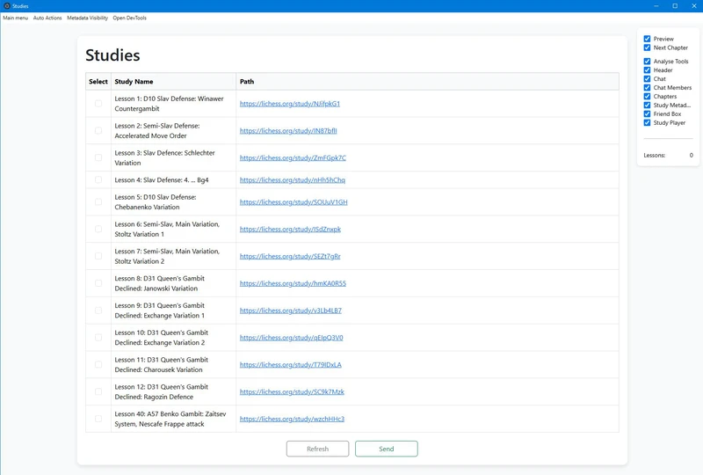Open the Main menu
Viewport: 703px width, 475px height.
[16, 18]
